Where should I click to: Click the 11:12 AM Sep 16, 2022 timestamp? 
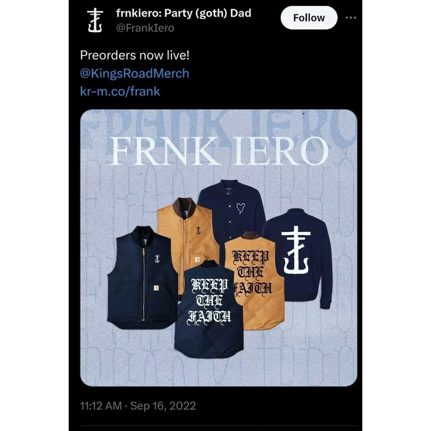tap(138, 406)
